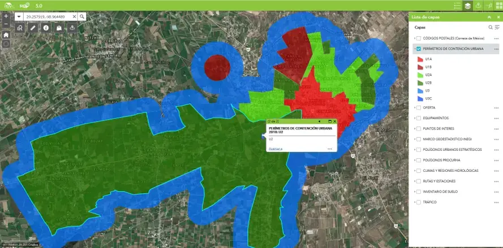Uncheck PERÍMETROS DE CONTENCIÓN URBANA layer
Screen dimensions: 503x248
coord(419,49)
